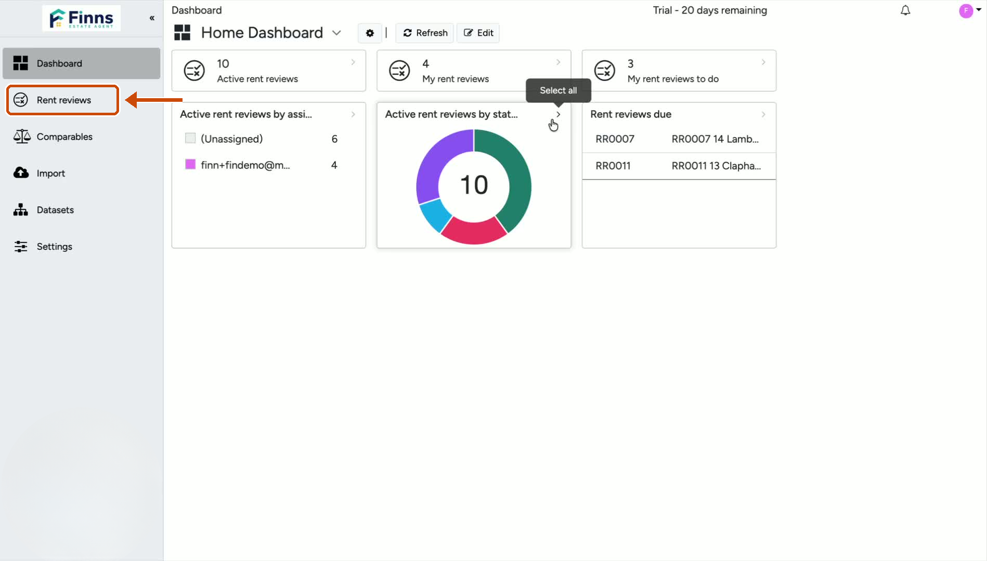Click 'Active rent reviews by stat...' title
Viewport: 987px width, 561px height.
451,114
